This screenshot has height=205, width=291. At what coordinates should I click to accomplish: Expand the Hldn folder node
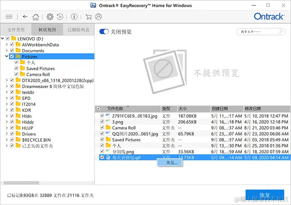[7, 116]
